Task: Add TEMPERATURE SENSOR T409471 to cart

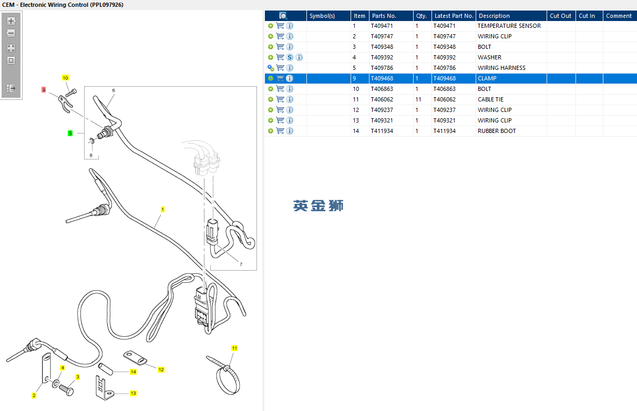Action: point(280,26)
